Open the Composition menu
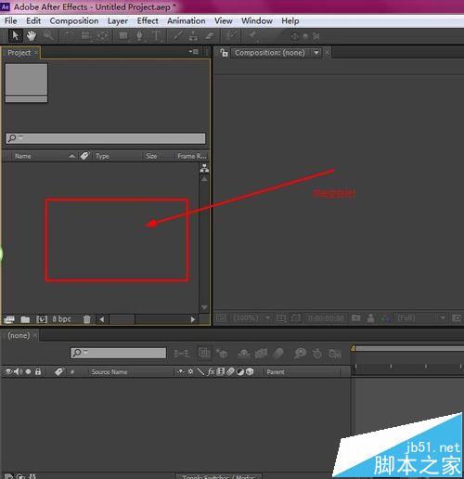The width and height of the screenshot is (464, 479). 74,20
